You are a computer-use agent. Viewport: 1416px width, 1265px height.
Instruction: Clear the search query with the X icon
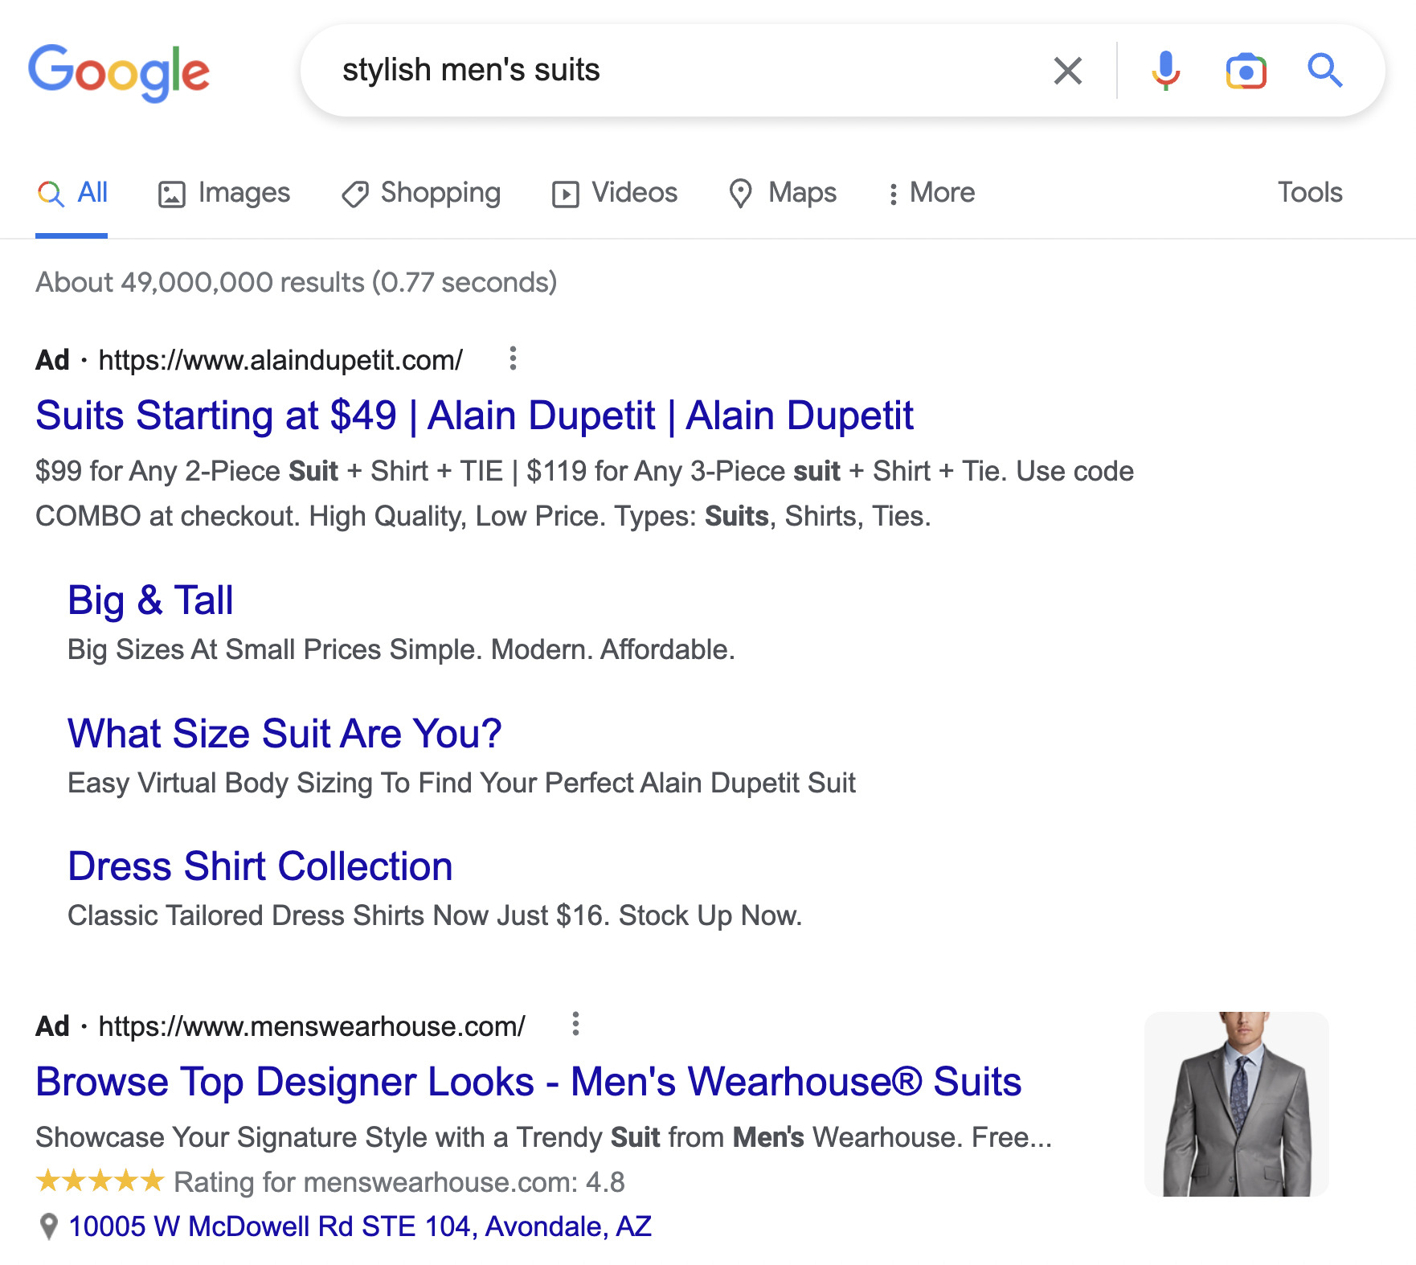point(1066,71)
